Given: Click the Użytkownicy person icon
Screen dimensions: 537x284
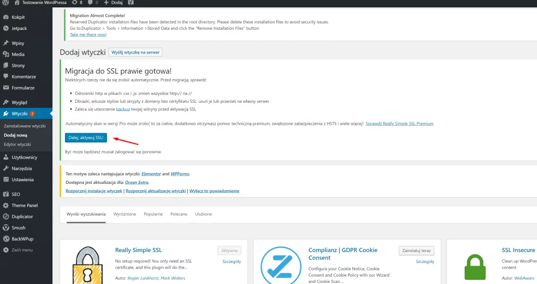Looking at the screenshot, I should (x=6, y=157).
